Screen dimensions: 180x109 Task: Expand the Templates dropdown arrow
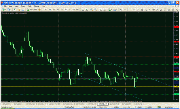click(117, 10)
